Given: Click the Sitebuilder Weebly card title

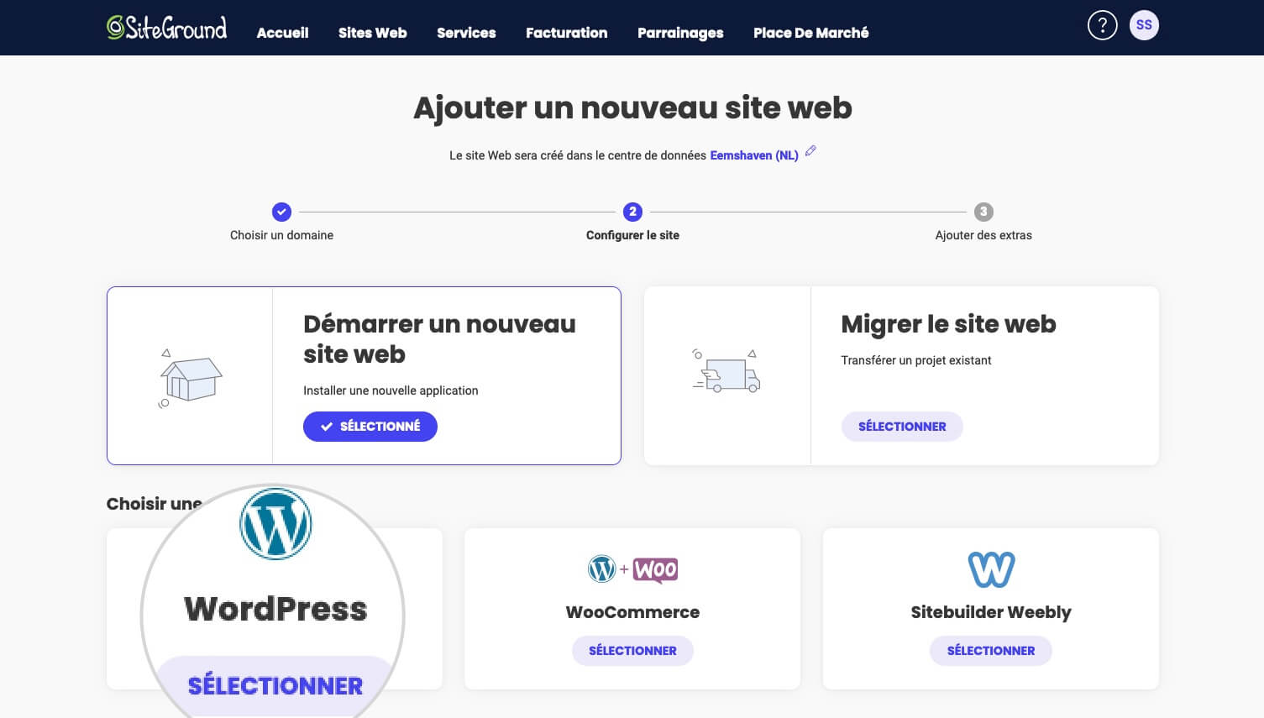Looking at the screenshot, I should point(991,612).
